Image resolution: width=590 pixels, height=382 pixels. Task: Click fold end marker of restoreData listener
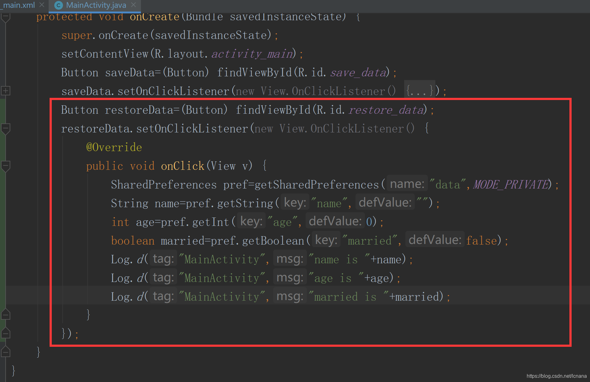[x=6, y=333]
